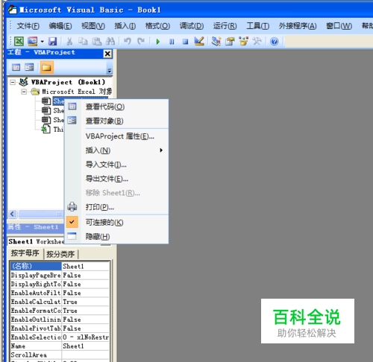373x362 pixels.
Task: Click the Name property value Sheet1
Action: pos(85,346)
